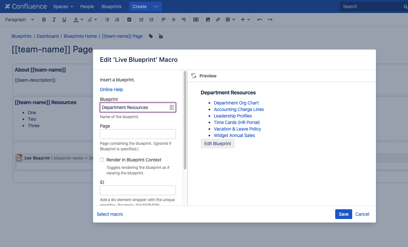Open Insert more content dropdown

[x=245, y=20]
